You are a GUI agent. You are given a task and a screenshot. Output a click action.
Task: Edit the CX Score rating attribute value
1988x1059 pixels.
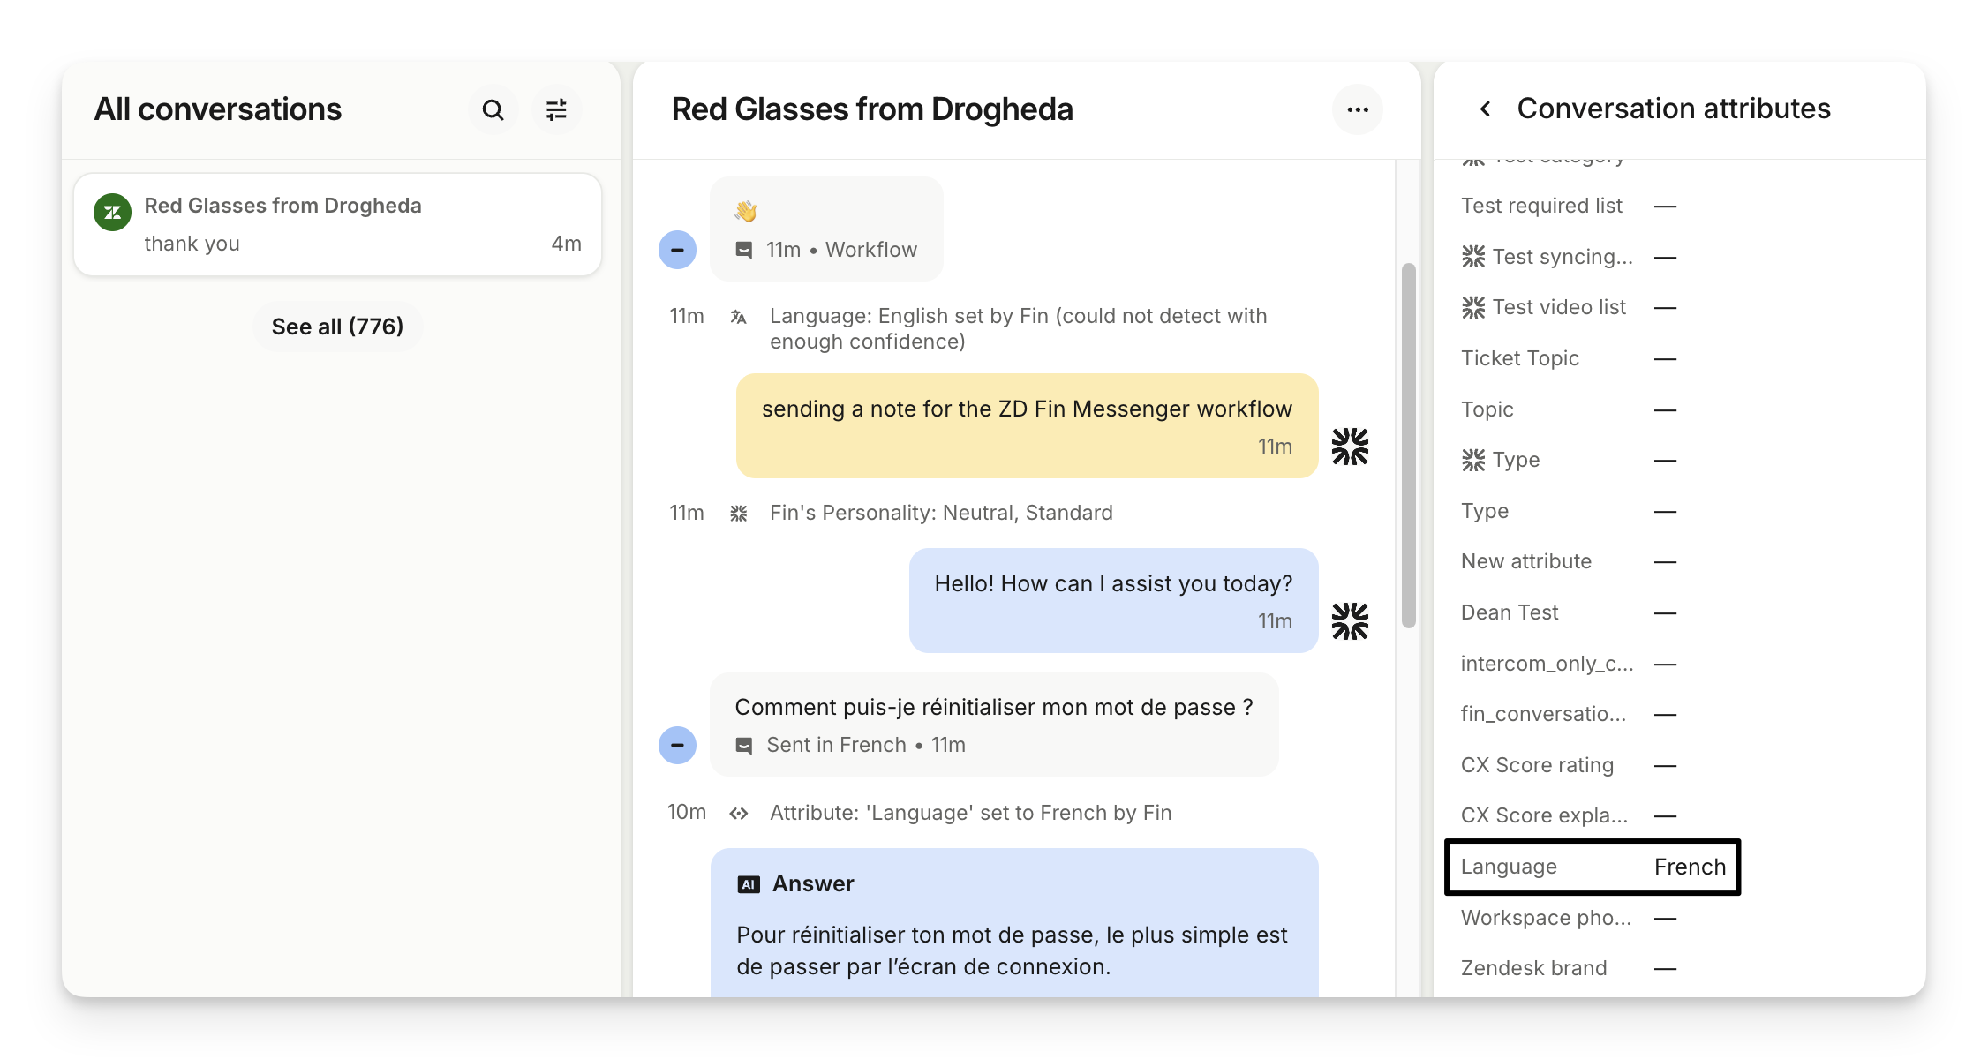[x=1665, y=766]
